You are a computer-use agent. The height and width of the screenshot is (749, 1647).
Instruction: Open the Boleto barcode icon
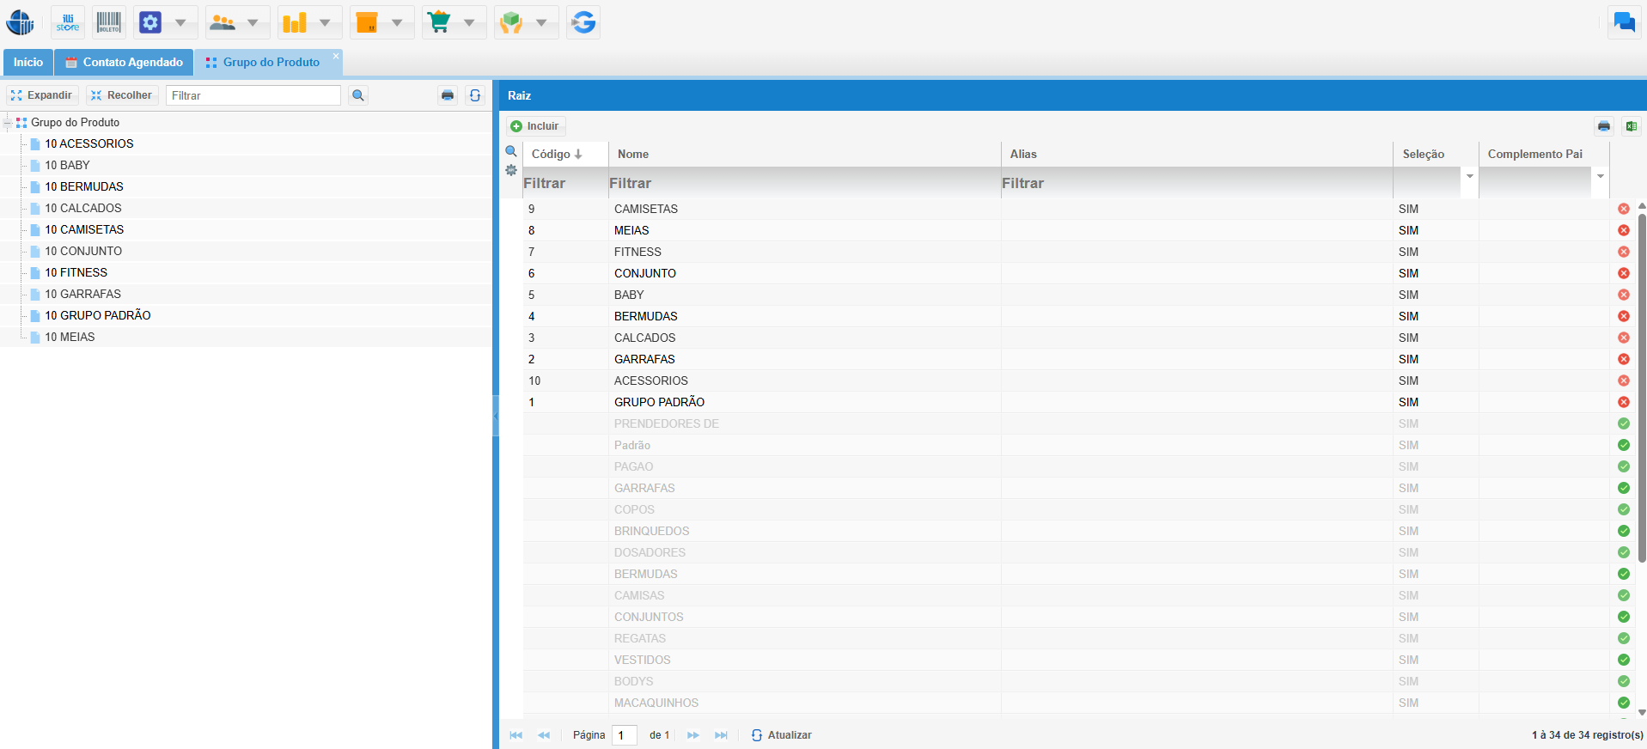(109, 22)
